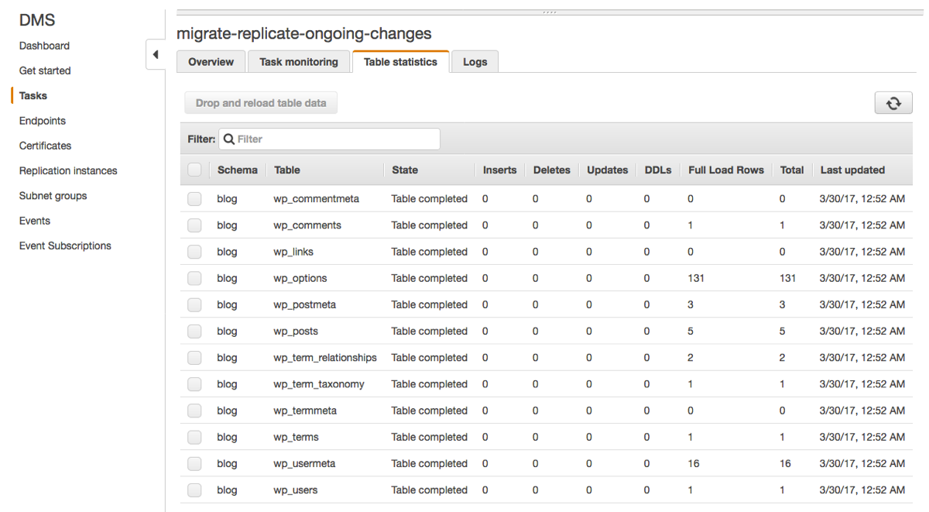Select the wp_users row checkbox
Viewport: 929px width, 512px height.
pyautogui.click(x=194, y=490)
